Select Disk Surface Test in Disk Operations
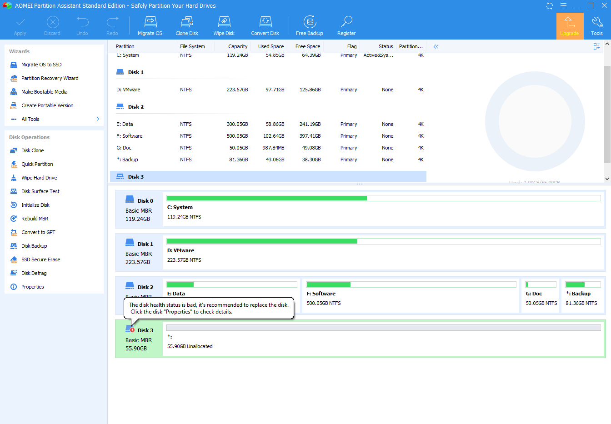Viewport: 611px width, 424px height. (x=40, y=191)
